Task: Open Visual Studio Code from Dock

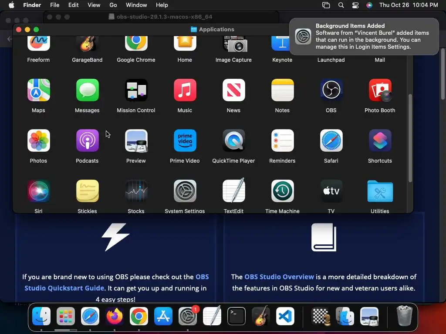Action: pyautogui.click(x=285, y=316)
